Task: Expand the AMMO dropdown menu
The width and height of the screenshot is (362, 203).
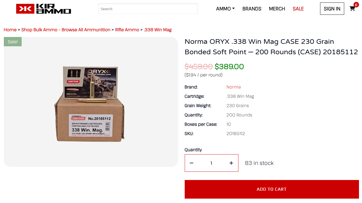Action: pyautogui.click(x=225, y=9)
